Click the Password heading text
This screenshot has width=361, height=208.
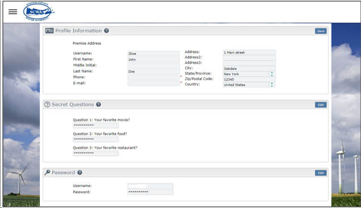[63, 172]
